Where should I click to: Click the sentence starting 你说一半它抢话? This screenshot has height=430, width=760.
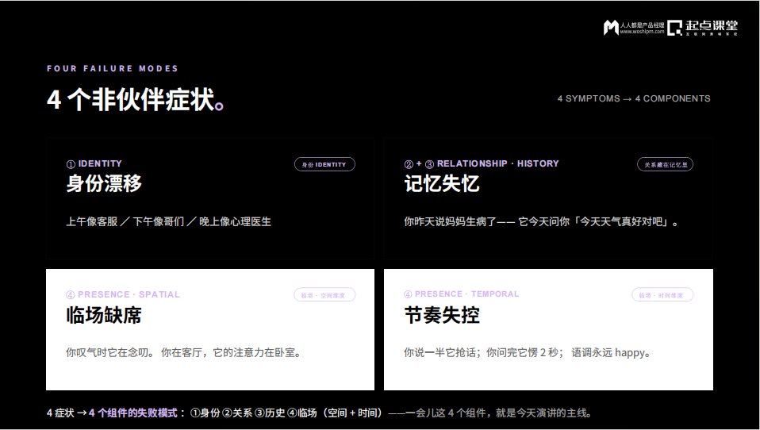[x=528, y=352]
